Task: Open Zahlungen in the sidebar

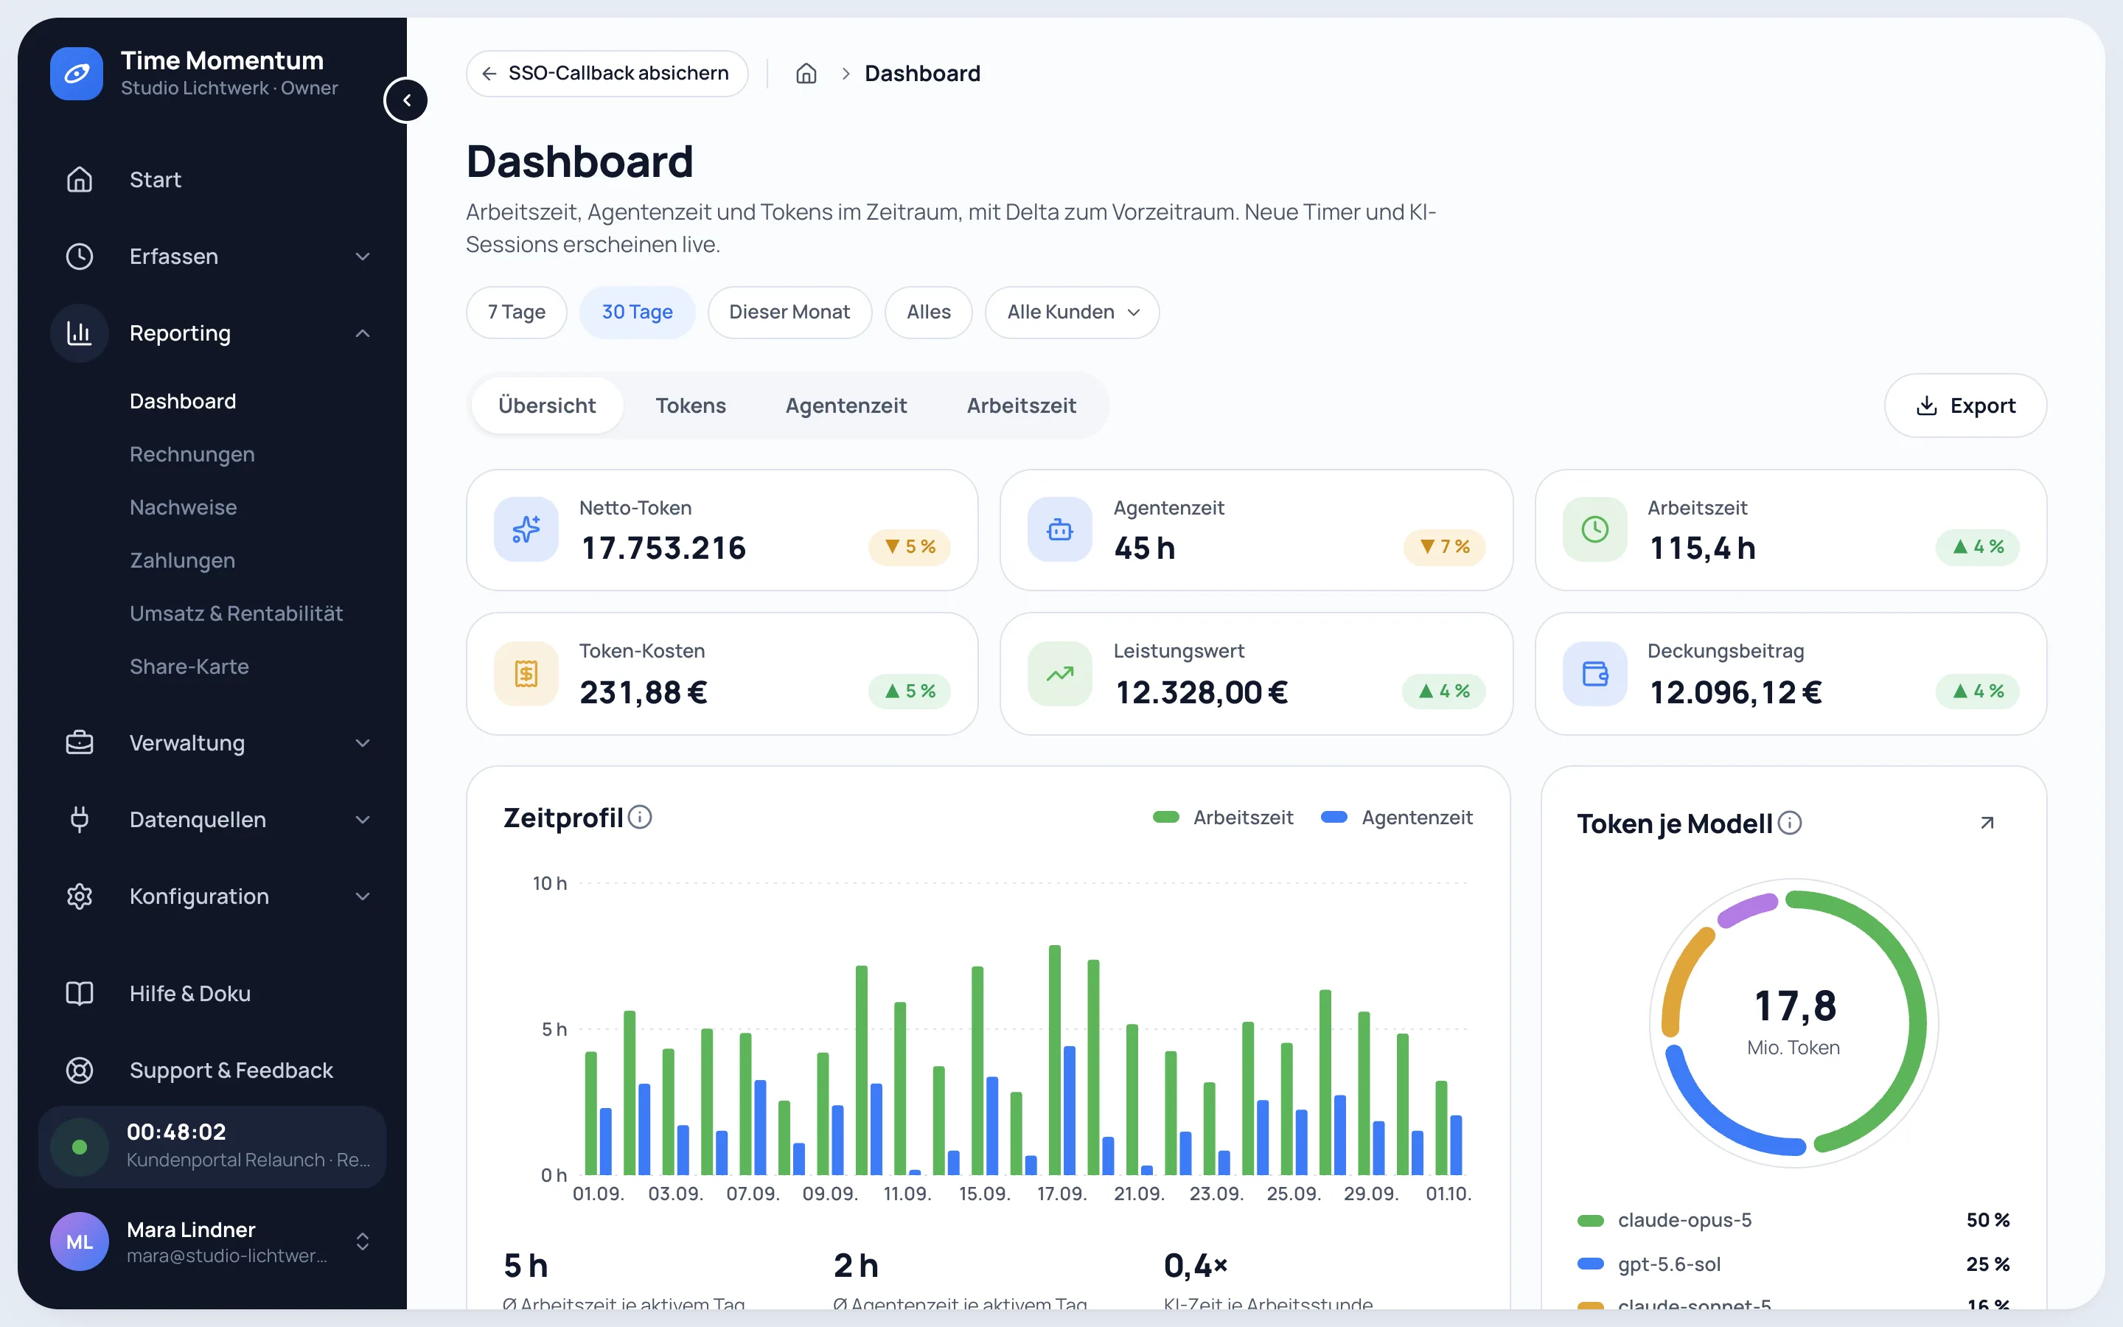Action: (183, 560)
